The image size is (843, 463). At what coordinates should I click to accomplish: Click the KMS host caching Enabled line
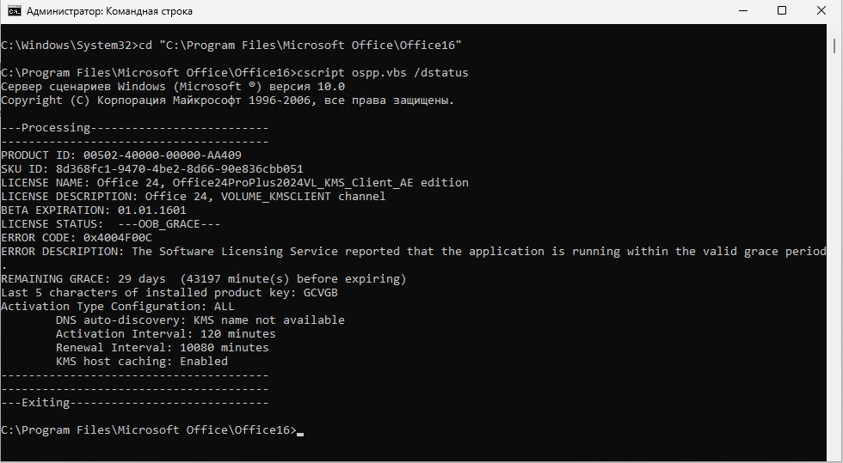[x=142, y=362]
